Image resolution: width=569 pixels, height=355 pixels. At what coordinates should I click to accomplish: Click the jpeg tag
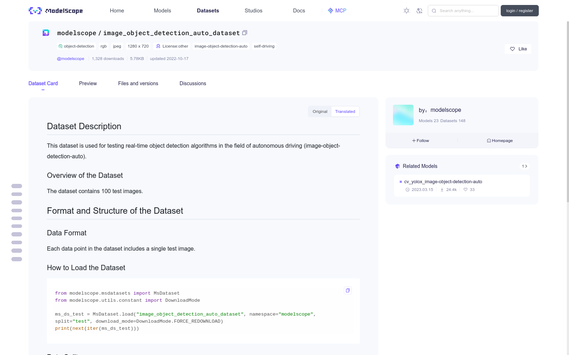117,46
